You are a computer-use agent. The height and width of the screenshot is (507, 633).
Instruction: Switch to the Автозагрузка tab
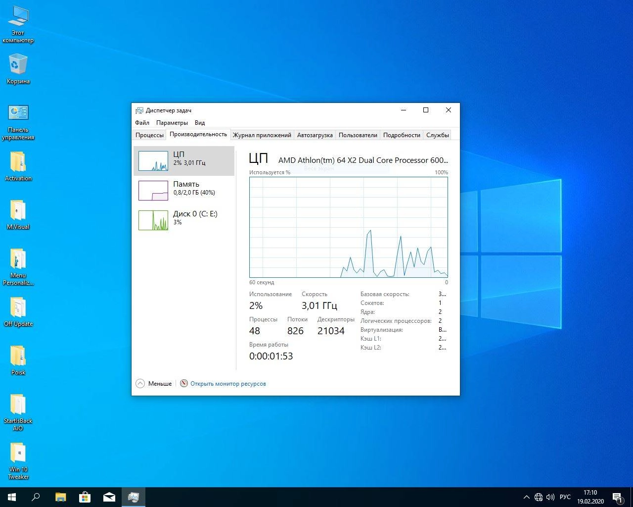tap(315, 135)
